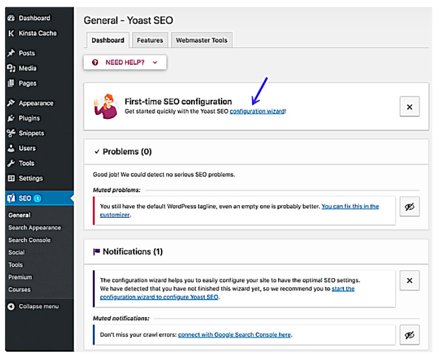Screen dimensions: 437x355
Task: Expand the NEED HELP? dropdown chevron
Action: pyautogui.click(x=155, y=62)
